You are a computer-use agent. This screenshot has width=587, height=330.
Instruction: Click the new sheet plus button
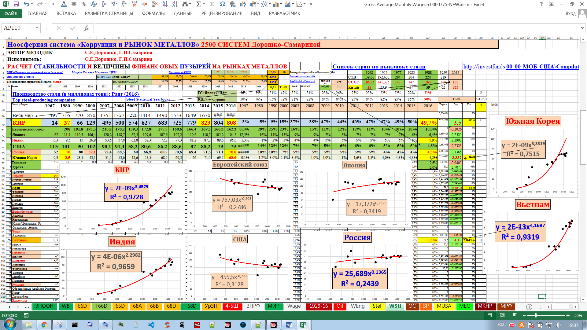pyautogui.click(x=529, y=307)
